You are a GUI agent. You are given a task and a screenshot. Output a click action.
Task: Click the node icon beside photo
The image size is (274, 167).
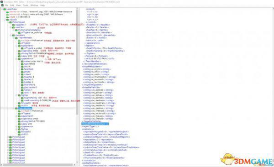[x=22, y=72]
